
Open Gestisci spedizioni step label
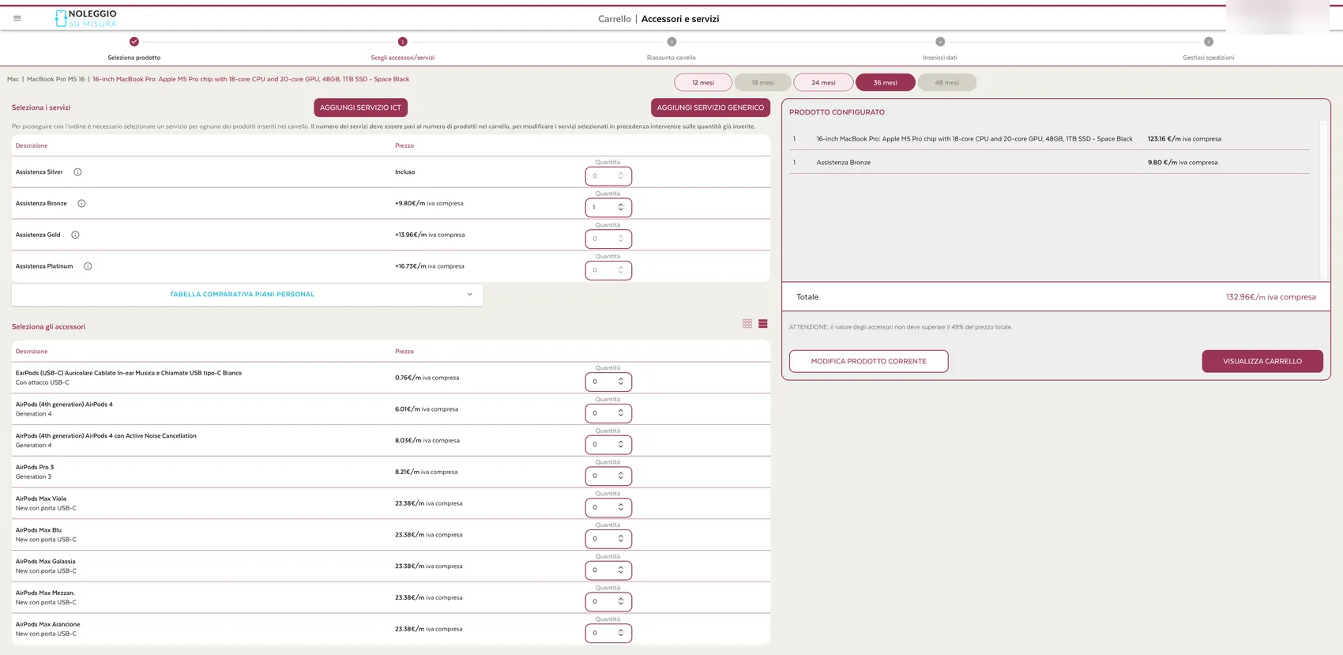pyautogui.click(x=1209, y=58)
